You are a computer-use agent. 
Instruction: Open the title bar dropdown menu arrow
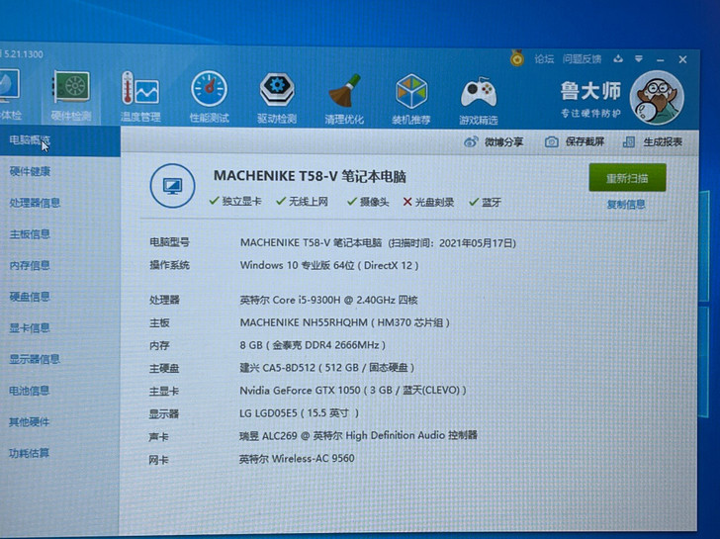click(x=639, y=58)
